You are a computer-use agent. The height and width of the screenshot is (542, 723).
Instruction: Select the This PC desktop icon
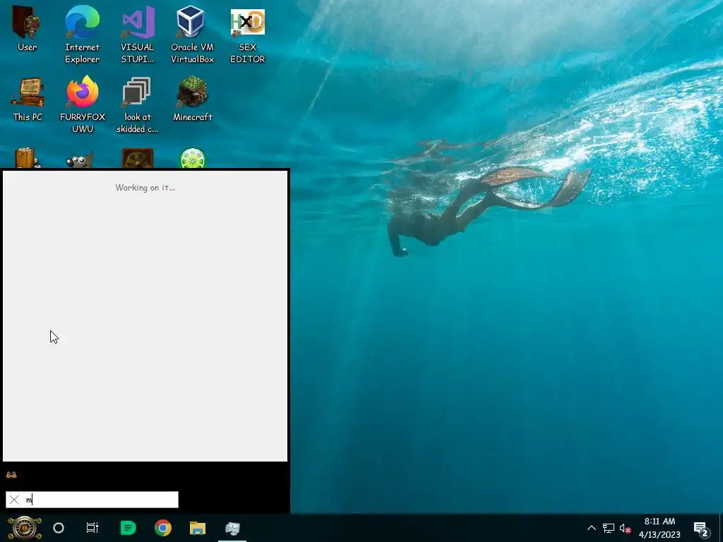pos(28,99)
